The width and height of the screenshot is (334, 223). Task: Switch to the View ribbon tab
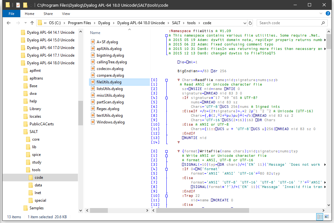(66, 14)
